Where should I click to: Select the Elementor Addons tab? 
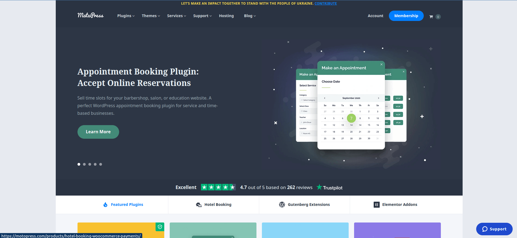pyautogui.click(x=395, y=205)
